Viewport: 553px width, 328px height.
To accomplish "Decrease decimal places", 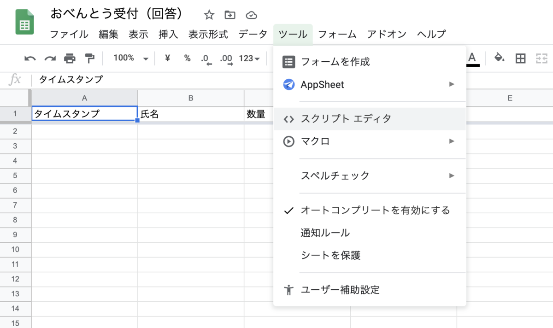I will 206,59.
